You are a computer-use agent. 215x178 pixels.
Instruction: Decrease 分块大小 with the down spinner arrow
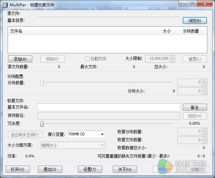[204, 93]
